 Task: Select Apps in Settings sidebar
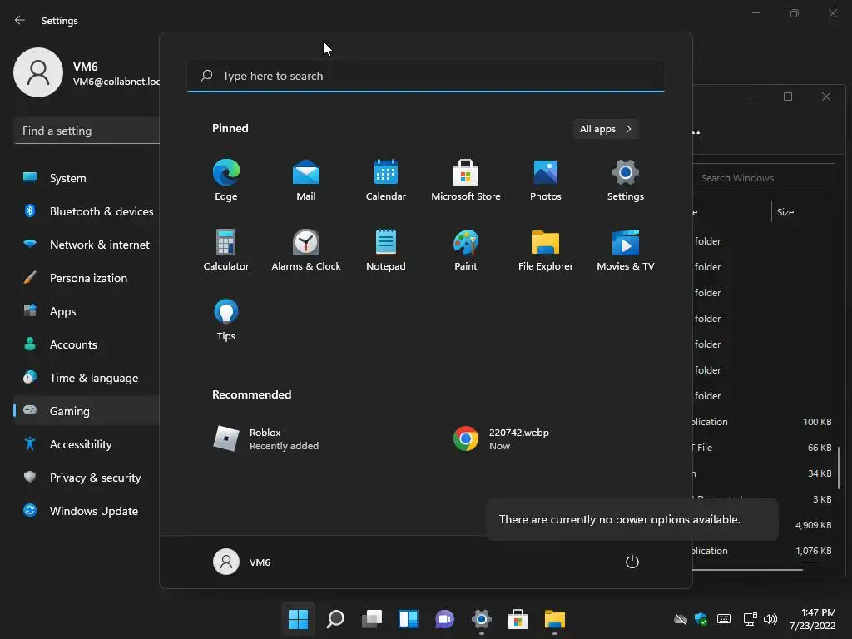click(87, 311)
